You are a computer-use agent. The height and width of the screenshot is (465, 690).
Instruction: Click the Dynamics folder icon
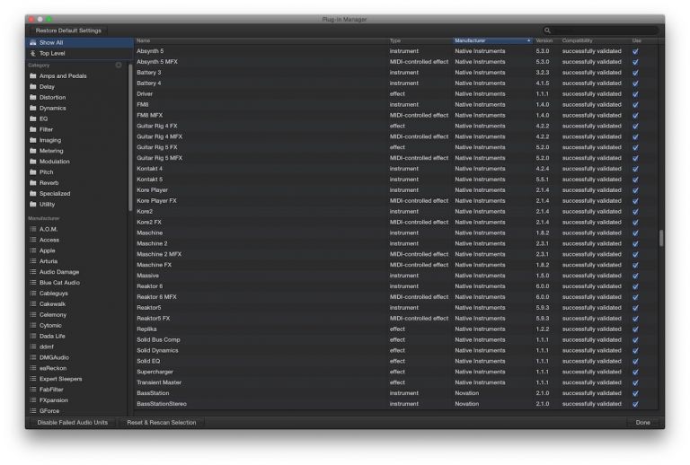[x=33, y=108]
